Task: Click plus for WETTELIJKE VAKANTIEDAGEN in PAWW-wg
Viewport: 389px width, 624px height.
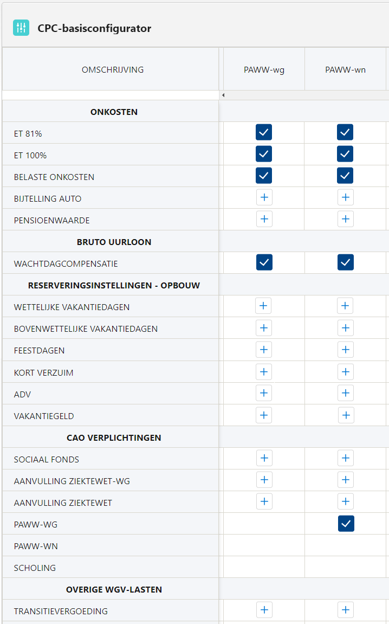Action: click(x=263, y=306)
